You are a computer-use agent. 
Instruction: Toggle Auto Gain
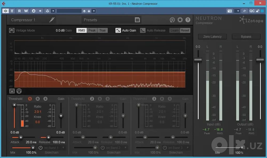(x=118, y=30)
